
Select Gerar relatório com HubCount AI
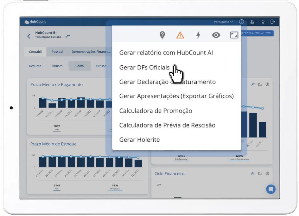pyautogui.click(x=166, y=53)
